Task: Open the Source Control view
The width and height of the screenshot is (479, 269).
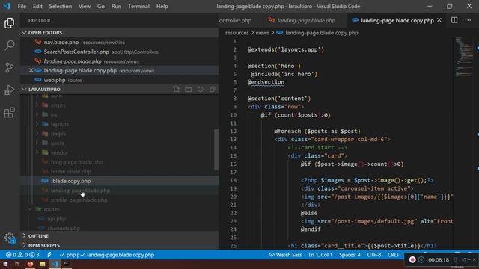Action: pyautogui.click(x=10, y=67)
